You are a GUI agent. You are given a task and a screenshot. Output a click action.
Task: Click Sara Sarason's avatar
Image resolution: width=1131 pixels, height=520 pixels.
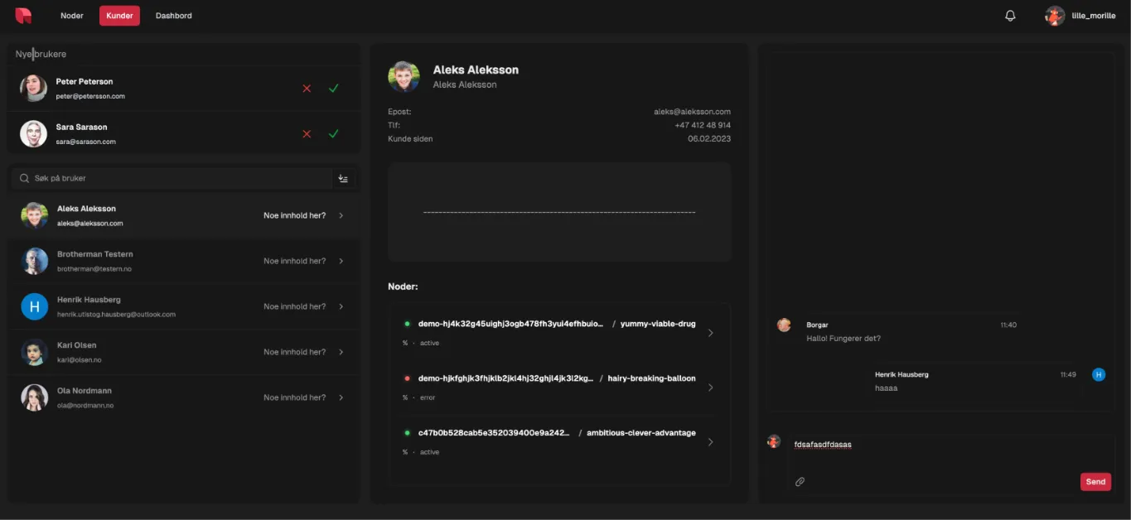(x=34, y=133)
